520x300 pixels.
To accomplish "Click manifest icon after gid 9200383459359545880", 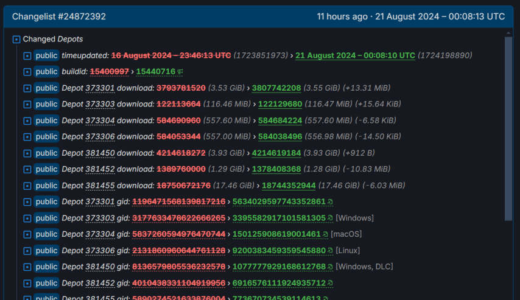I will 330,250.
